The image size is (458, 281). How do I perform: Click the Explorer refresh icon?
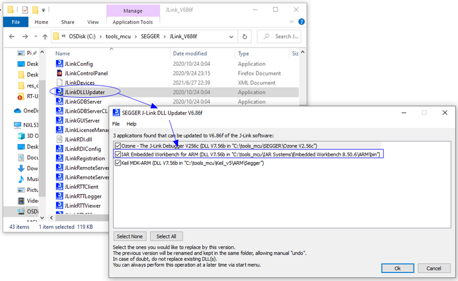coord(245,36)
